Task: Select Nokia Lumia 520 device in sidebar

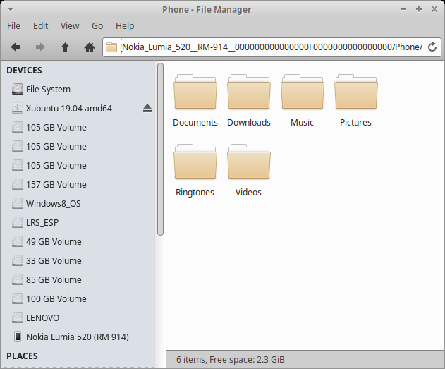Action: 77,337
